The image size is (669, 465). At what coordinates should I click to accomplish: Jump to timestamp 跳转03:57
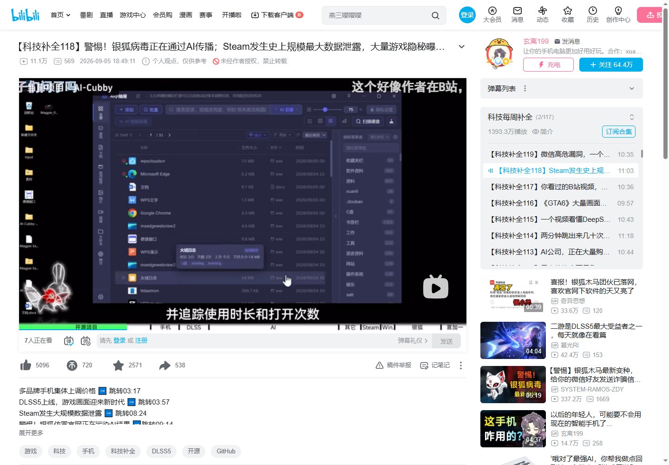click(154, 402)
